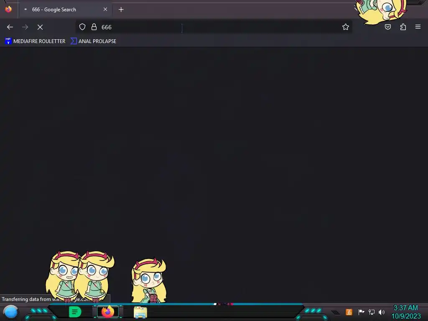Open the Start orb on the taskbar
This screenshot has height=321, width=428.
(x=11, y=312)
